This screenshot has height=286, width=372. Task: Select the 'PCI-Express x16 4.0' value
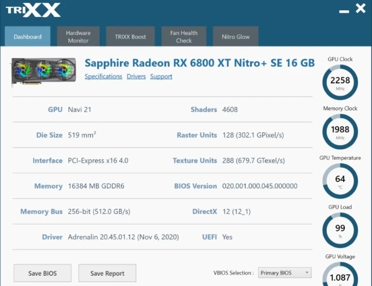click(98, 161)
